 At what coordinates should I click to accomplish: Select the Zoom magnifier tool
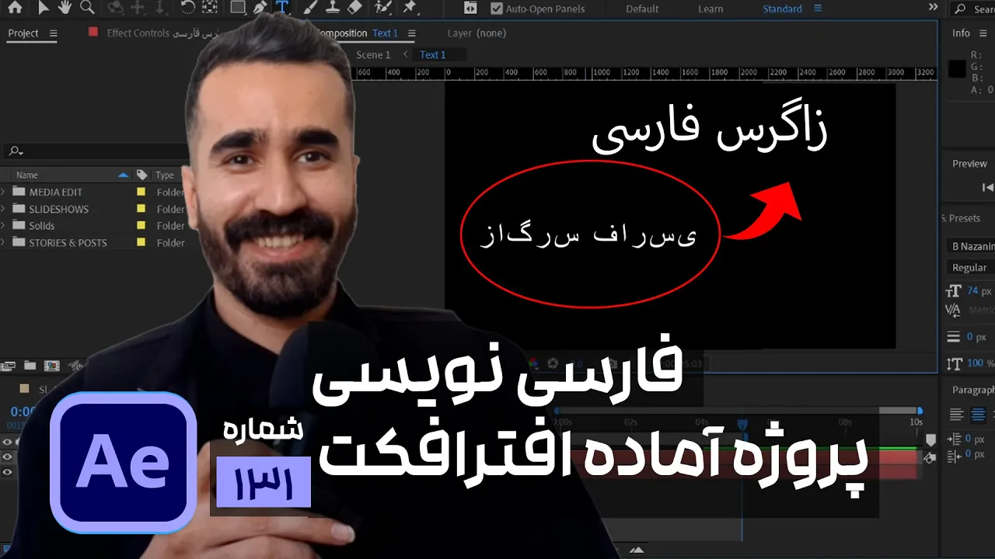point(87,9)
